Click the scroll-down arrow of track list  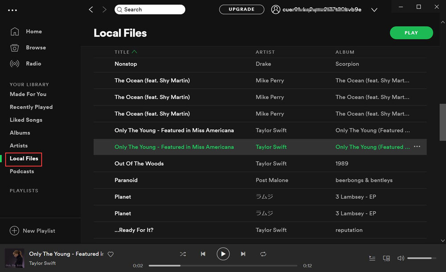442,240
